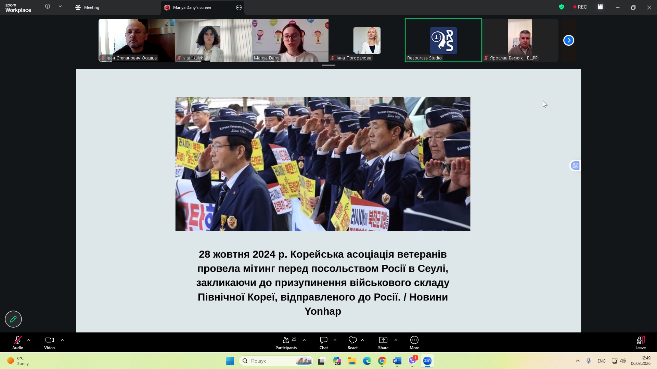Open React emoji menu
This screenshot has width=657, height=369.
coord(352,343)
